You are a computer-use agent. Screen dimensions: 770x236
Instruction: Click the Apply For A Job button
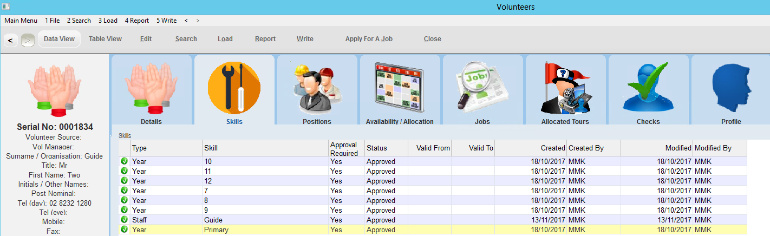[x=369, y=39]
